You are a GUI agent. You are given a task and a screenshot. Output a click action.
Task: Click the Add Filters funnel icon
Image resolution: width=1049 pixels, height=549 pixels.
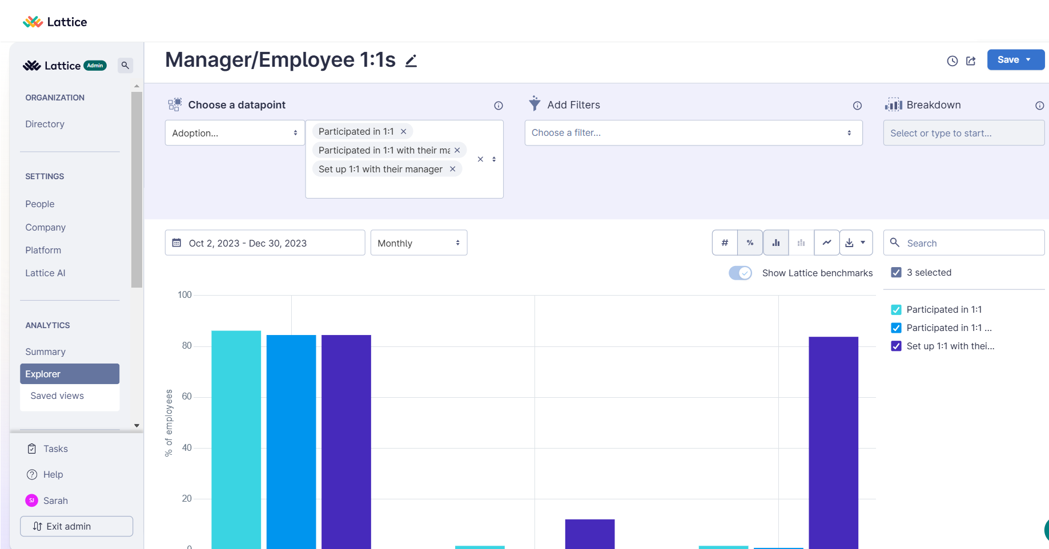coord(534,103)
